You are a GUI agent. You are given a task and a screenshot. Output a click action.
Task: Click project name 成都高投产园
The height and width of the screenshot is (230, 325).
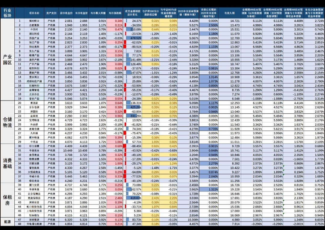(34, 81)
